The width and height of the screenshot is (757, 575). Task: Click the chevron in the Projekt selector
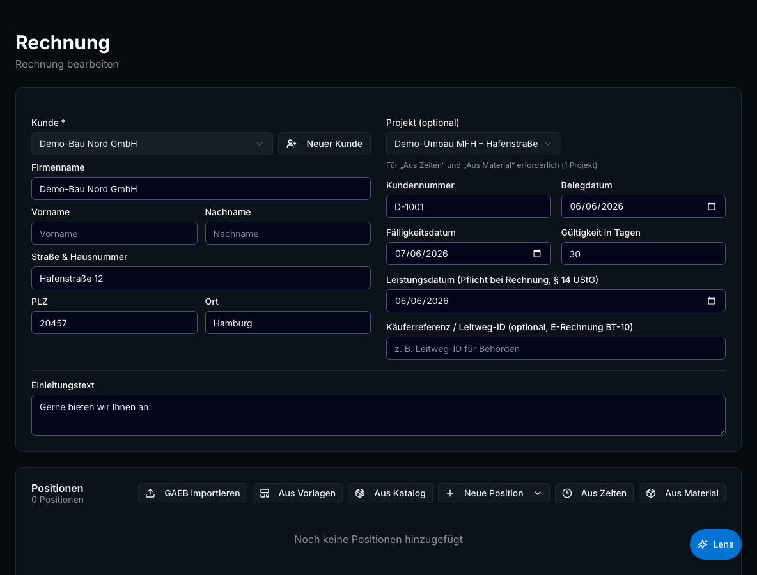click(547, 144)
